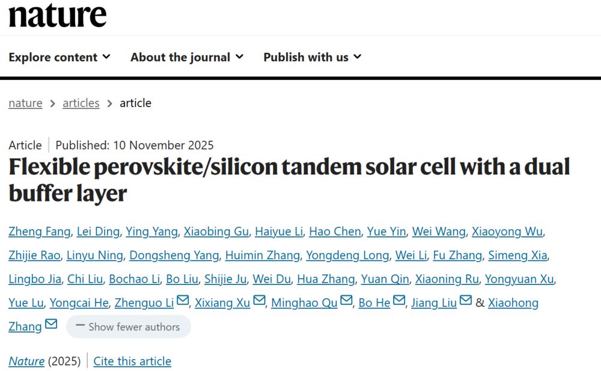The width and height of the screenshot is (601, 371).
Task: Click envelope icon beside Bo He
Action: (400, 301)
